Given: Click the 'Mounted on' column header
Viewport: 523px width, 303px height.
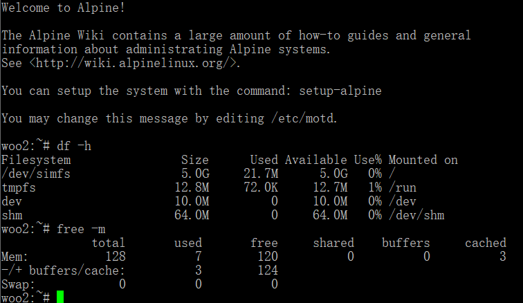Looking at the screenshot, I should click(x=423, y=160).
